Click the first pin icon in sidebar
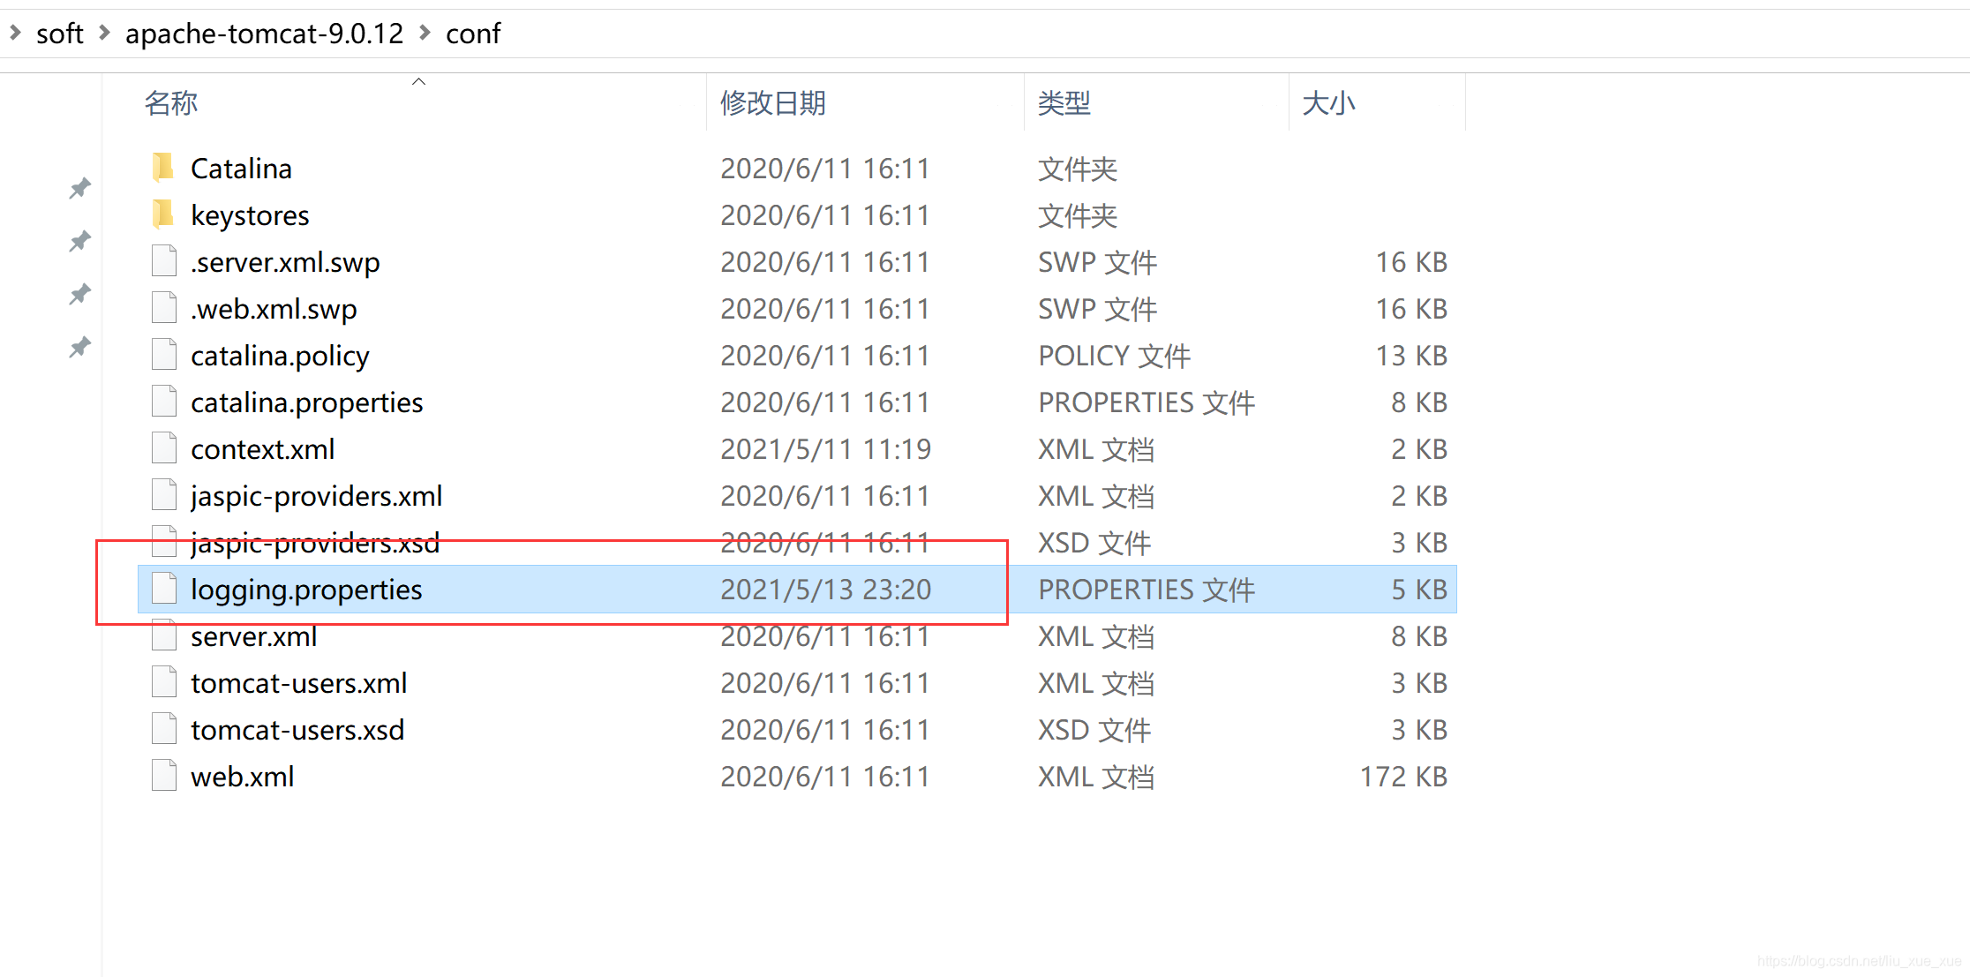The image size is (1970, 977). 80,188
